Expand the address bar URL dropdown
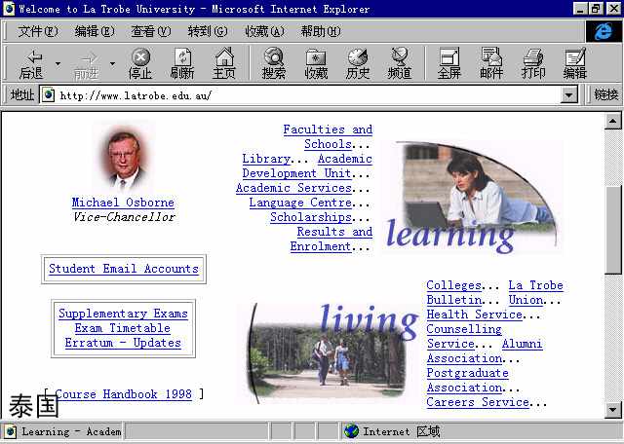The image size is (624, 444). click(569, 95)
